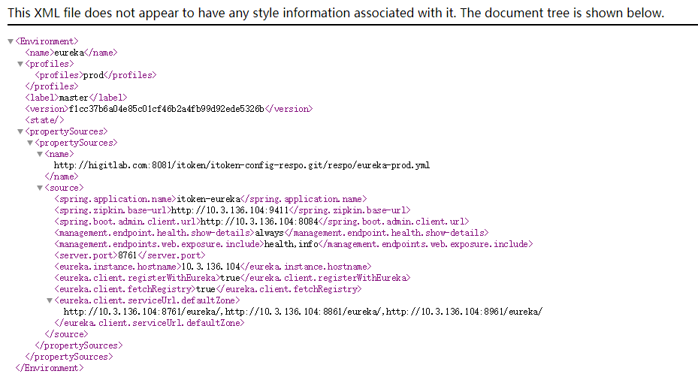Collapse the outer propertySources triangle
This screenshot has height=377, width=698.
pyautogui.click(x=20, y=131)
